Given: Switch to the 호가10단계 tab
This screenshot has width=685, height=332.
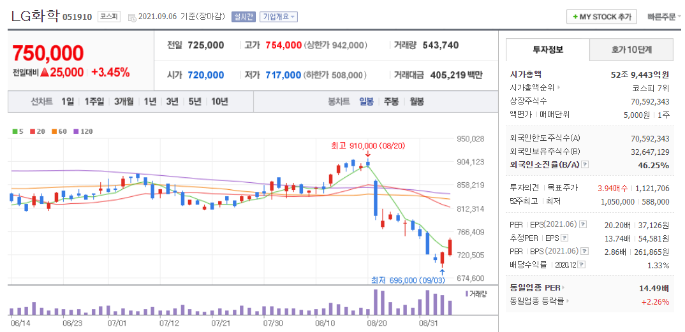Looking at the screenshot, I should 631,50.
